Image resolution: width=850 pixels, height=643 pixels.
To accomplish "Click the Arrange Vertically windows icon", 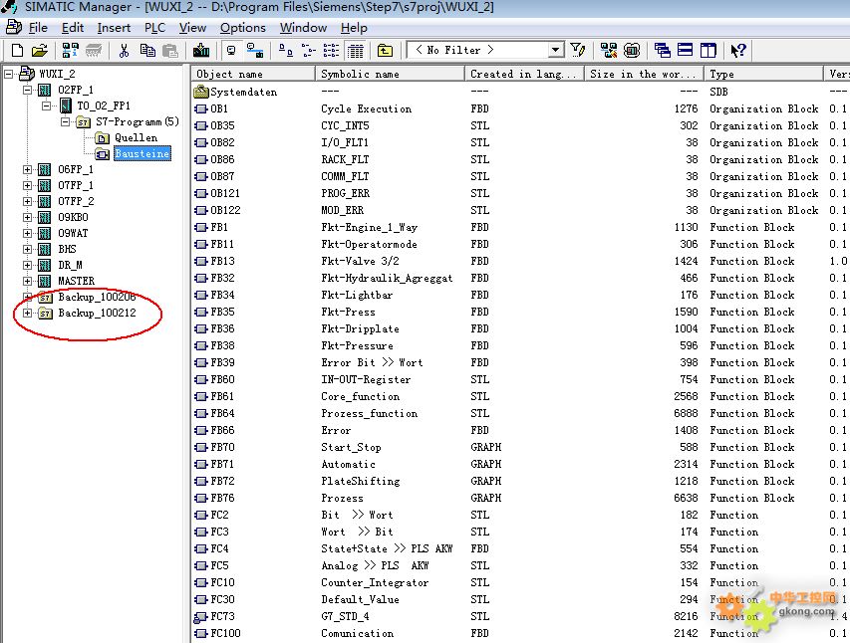I will click(708, 51).
